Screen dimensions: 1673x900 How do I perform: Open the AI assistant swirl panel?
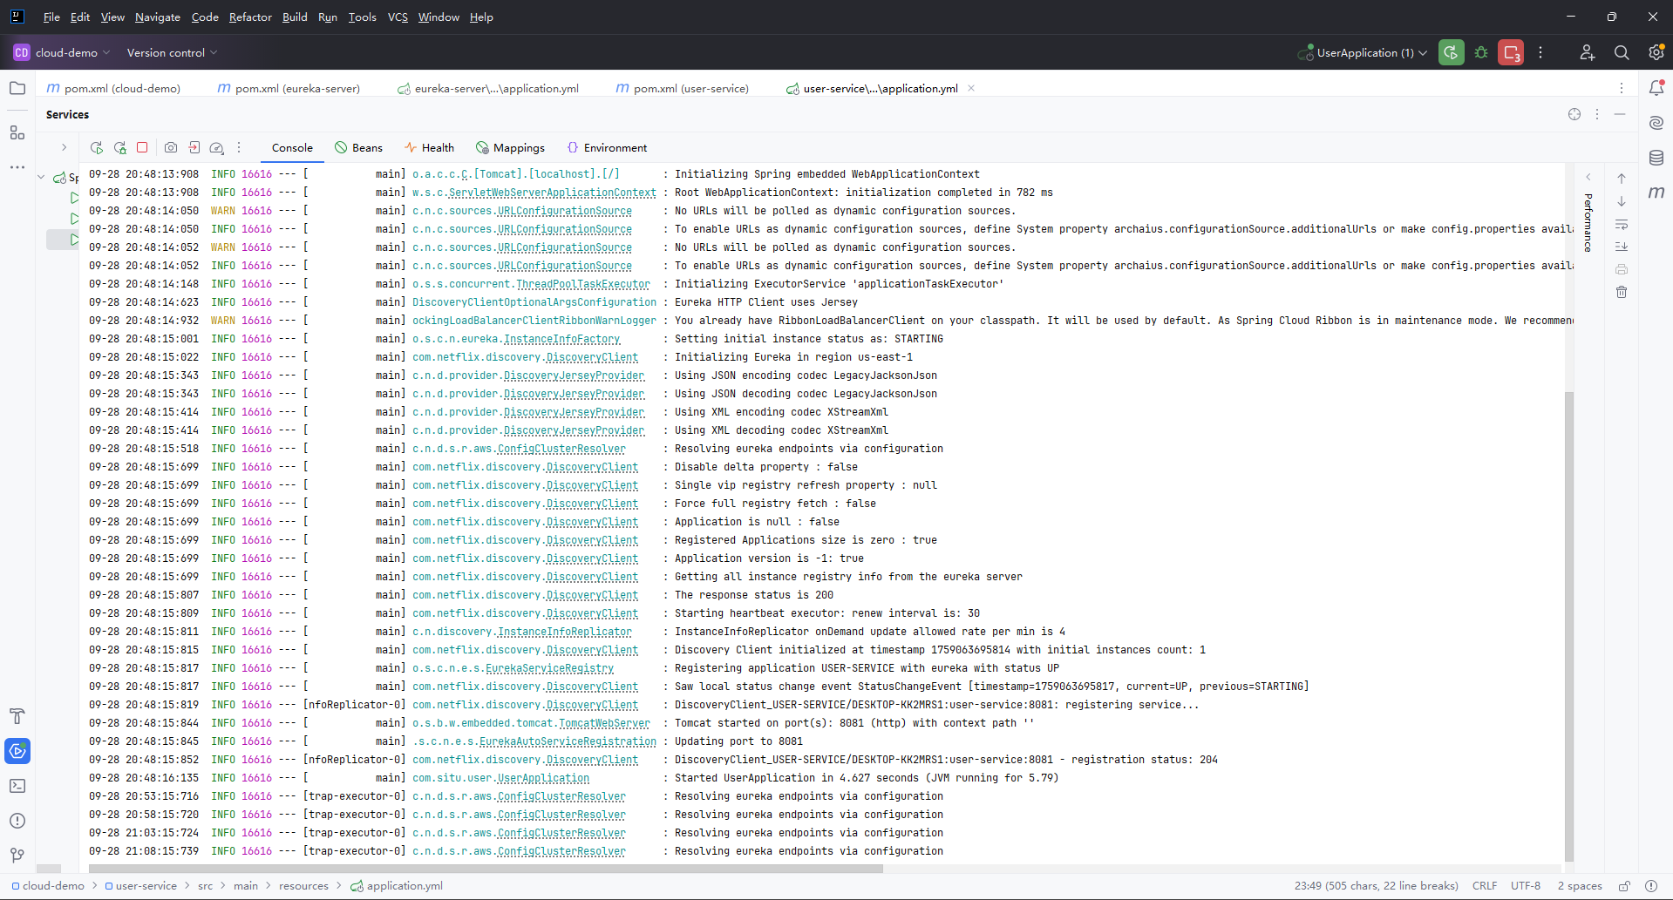pyautogui.click(x=1656, y=123)
